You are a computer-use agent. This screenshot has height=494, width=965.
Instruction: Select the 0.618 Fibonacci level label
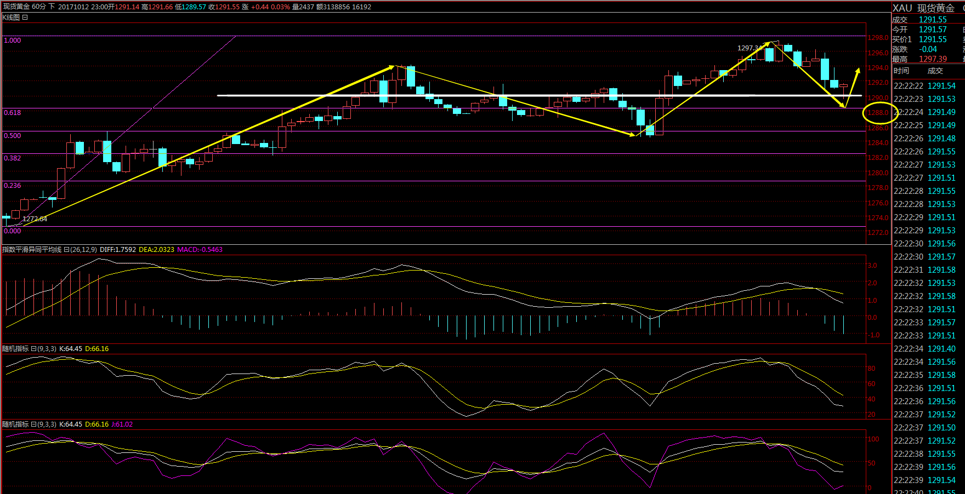tap(12, 113)
